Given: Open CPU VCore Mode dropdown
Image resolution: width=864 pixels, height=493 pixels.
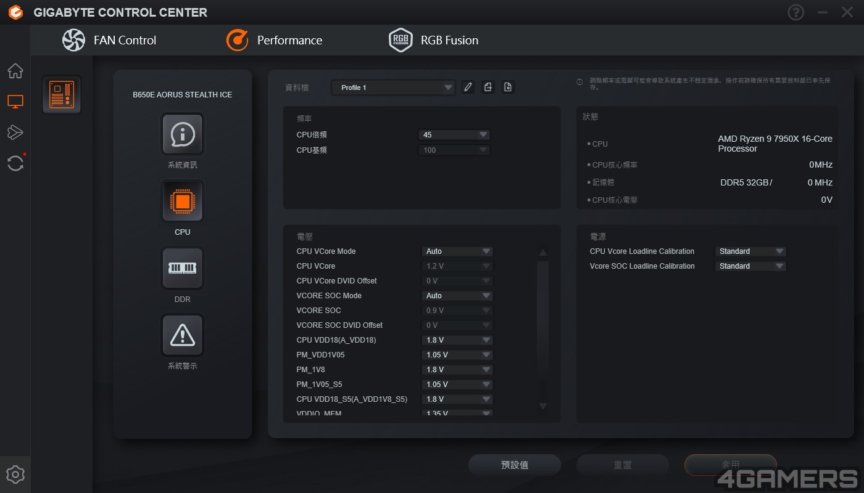Looking at the screenshot, I should (457, 251).
